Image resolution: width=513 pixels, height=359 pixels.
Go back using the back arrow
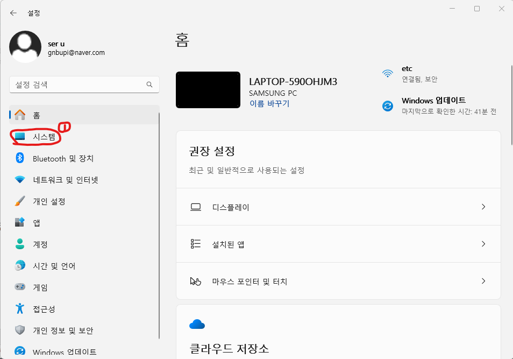pos(13,13)
